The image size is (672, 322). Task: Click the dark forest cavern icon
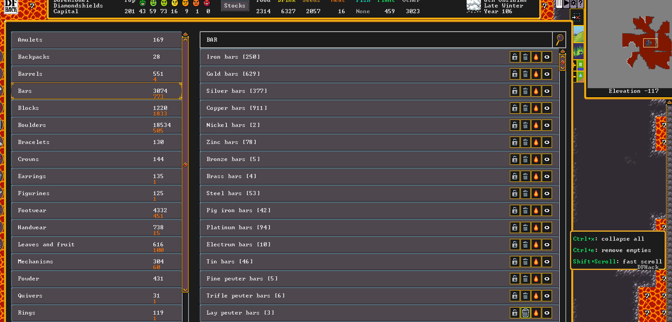click(578, 51)
